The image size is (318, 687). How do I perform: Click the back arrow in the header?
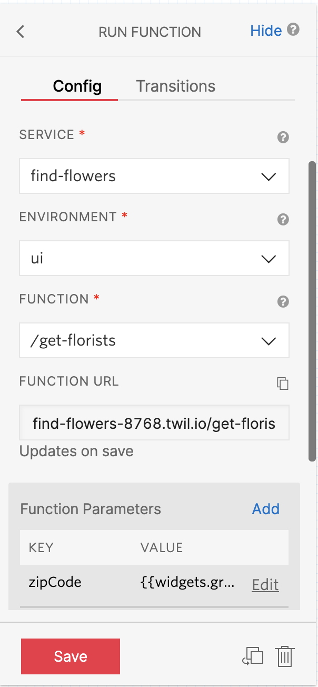pos(21,32)
